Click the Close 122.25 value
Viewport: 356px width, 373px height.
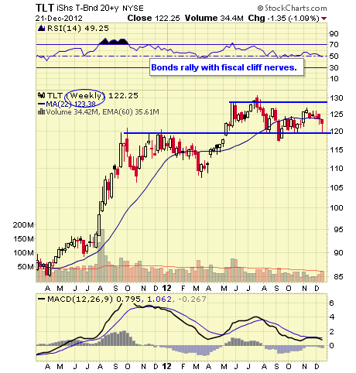click(153, 18)
